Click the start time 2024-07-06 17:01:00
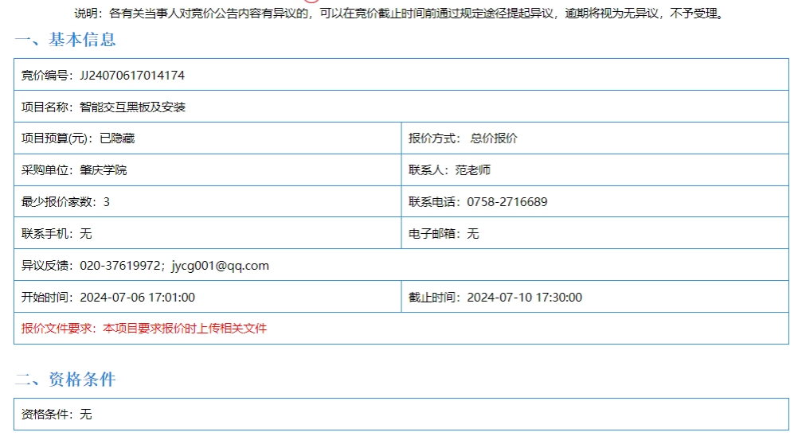This screenshot has width=798, height=440. pos(137,298)
